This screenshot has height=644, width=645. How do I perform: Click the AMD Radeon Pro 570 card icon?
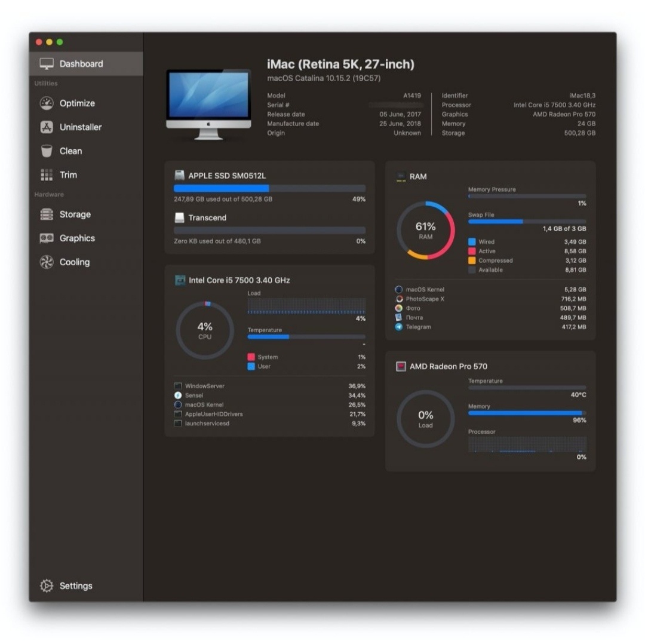(x=401, y=366)
